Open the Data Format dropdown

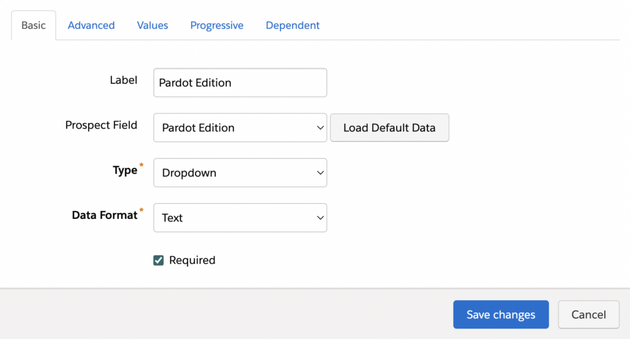click(240, 218)
